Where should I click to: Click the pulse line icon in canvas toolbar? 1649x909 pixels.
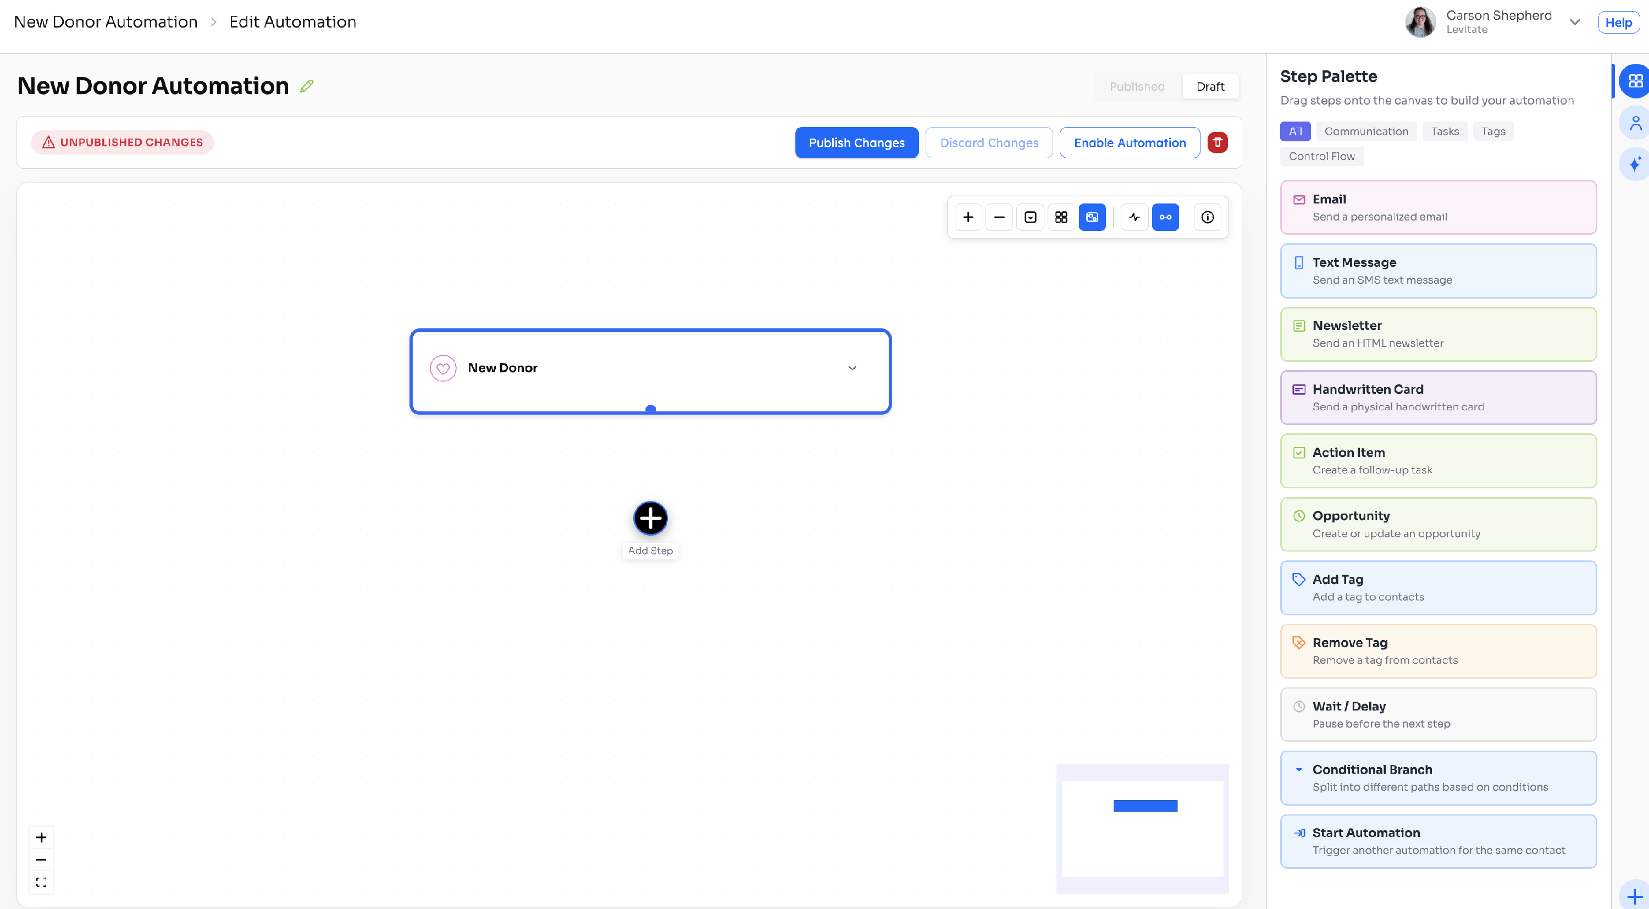(1135, 217)
